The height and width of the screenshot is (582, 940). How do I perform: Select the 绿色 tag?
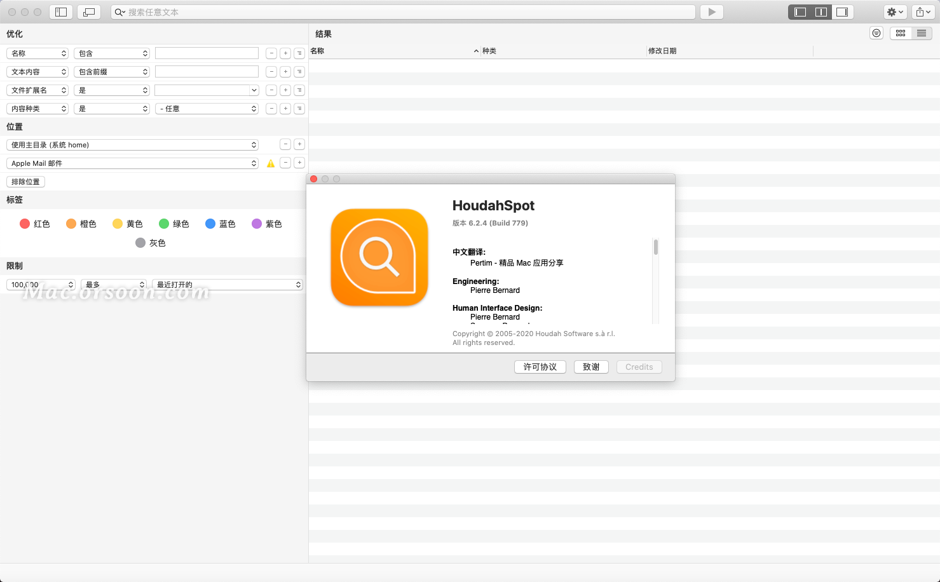click(x=174, y=224)
